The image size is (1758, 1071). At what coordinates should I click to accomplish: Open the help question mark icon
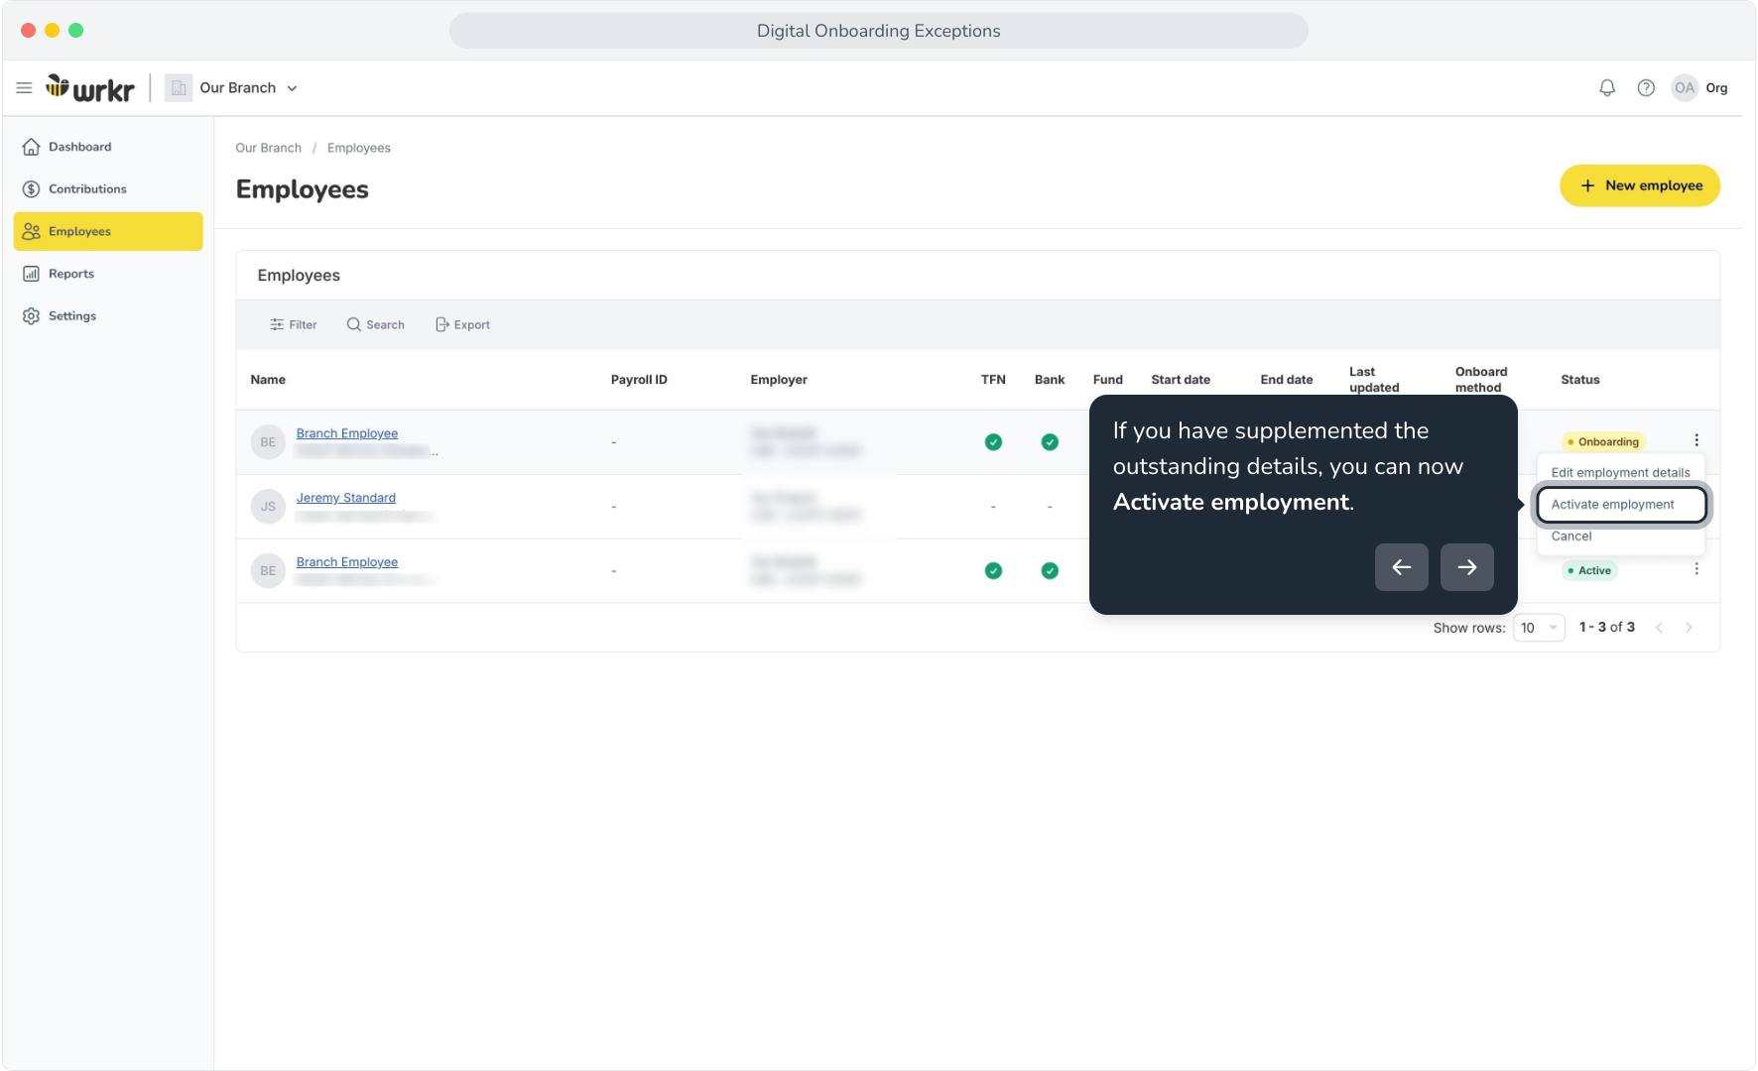click(1646, 88)
